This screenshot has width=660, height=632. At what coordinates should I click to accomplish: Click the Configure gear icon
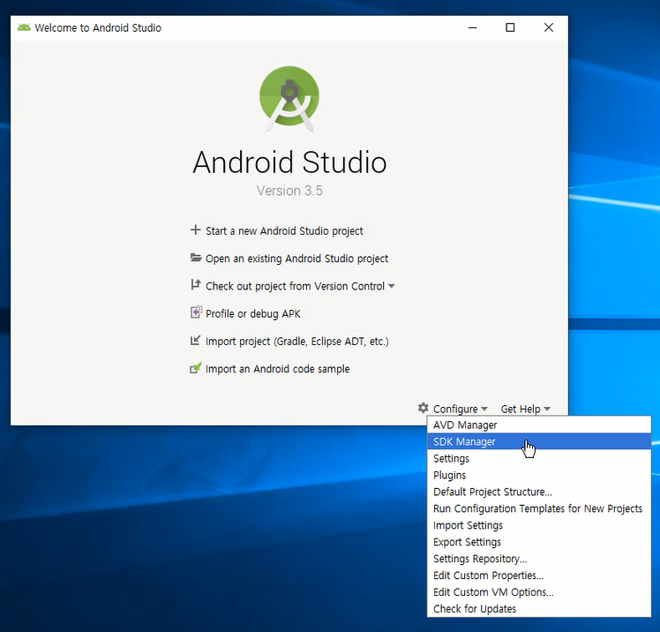423,408
